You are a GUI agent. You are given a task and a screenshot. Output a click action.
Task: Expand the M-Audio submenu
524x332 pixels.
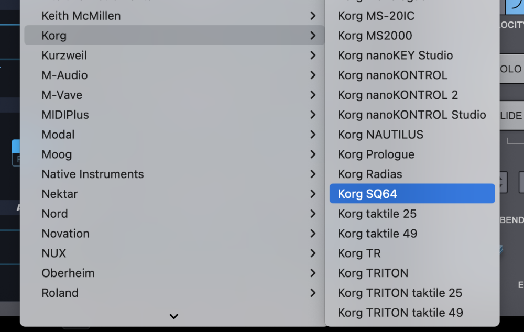point(64,75)
